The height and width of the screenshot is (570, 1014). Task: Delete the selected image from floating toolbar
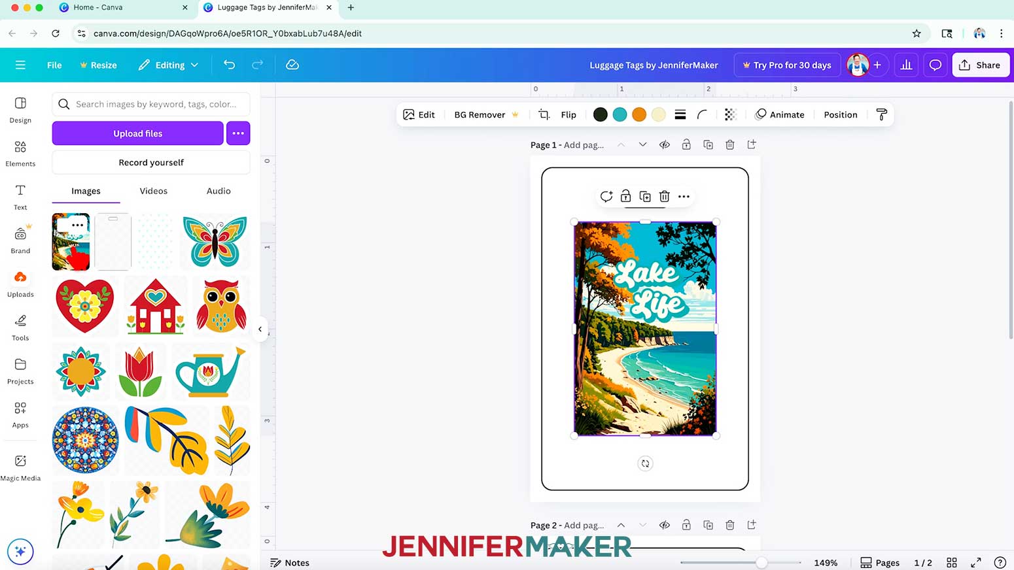pyautogui.click(x=664, y=196)
